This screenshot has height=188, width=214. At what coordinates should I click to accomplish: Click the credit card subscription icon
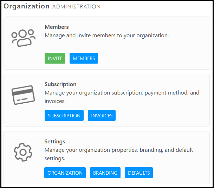pyautogui.click(x=23, y=95)
